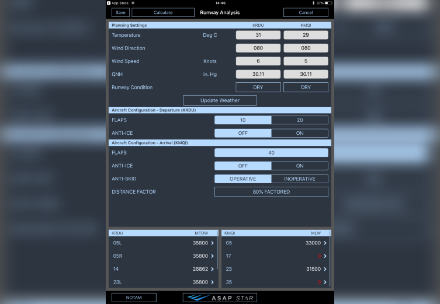
Task: Cancel the Runway Analysis
Action: click(306, 13)
